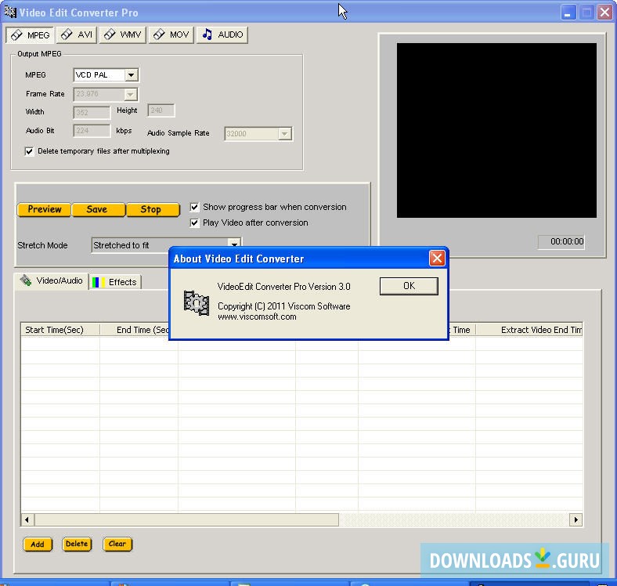Click the right arrow of horizontal scrollbar
Screen dimensions: 617x586
[x=576, y=520]
